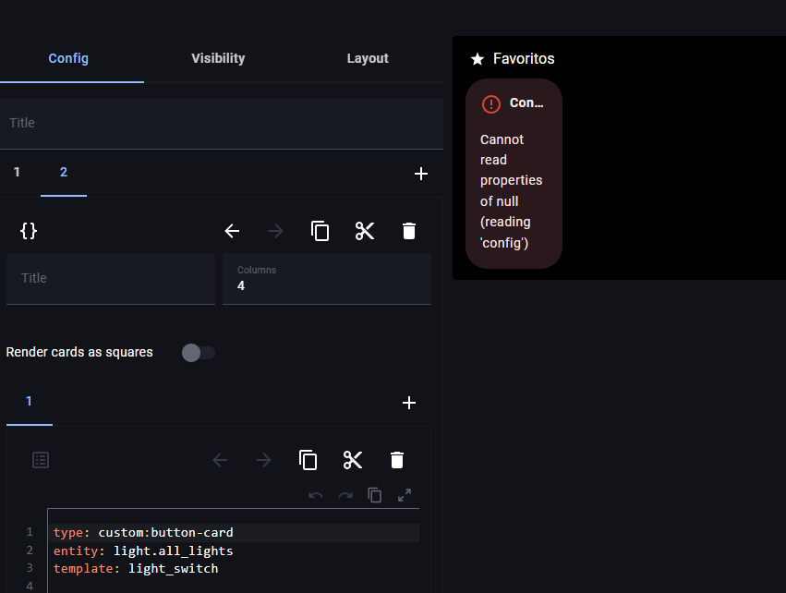The image size is (786, 593).
Task: Select section tab 1 under the top Title
Action: point(17,173)
